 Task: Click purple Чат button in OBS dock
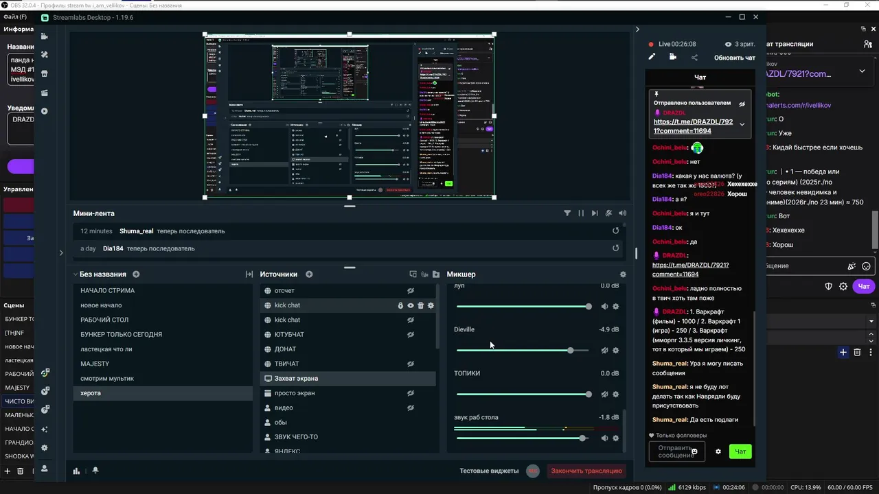(x=864, y=286)
